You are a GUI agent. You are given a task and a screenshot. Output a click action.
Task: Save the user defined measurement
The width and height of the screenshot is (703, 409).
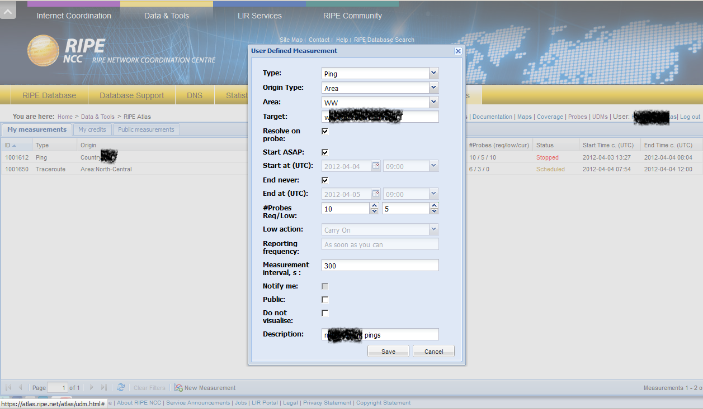coord(389,351)
